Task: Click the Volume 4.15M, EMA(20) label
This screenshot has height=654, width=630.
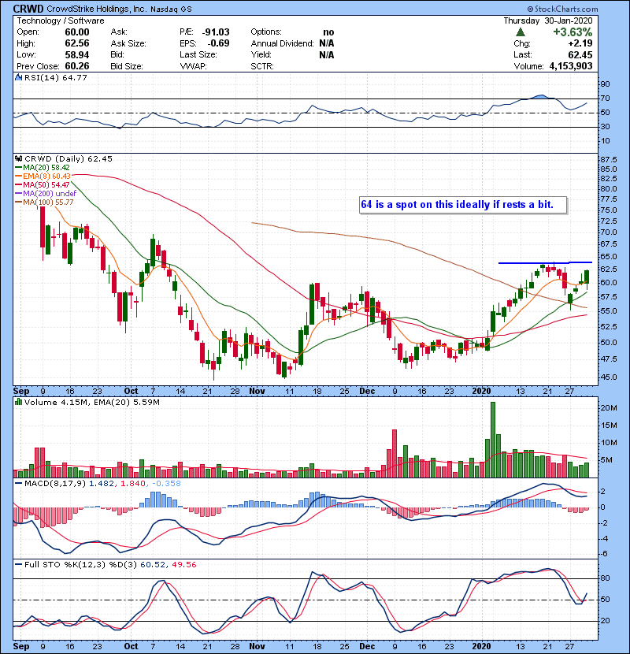Action: pos(91,403)
